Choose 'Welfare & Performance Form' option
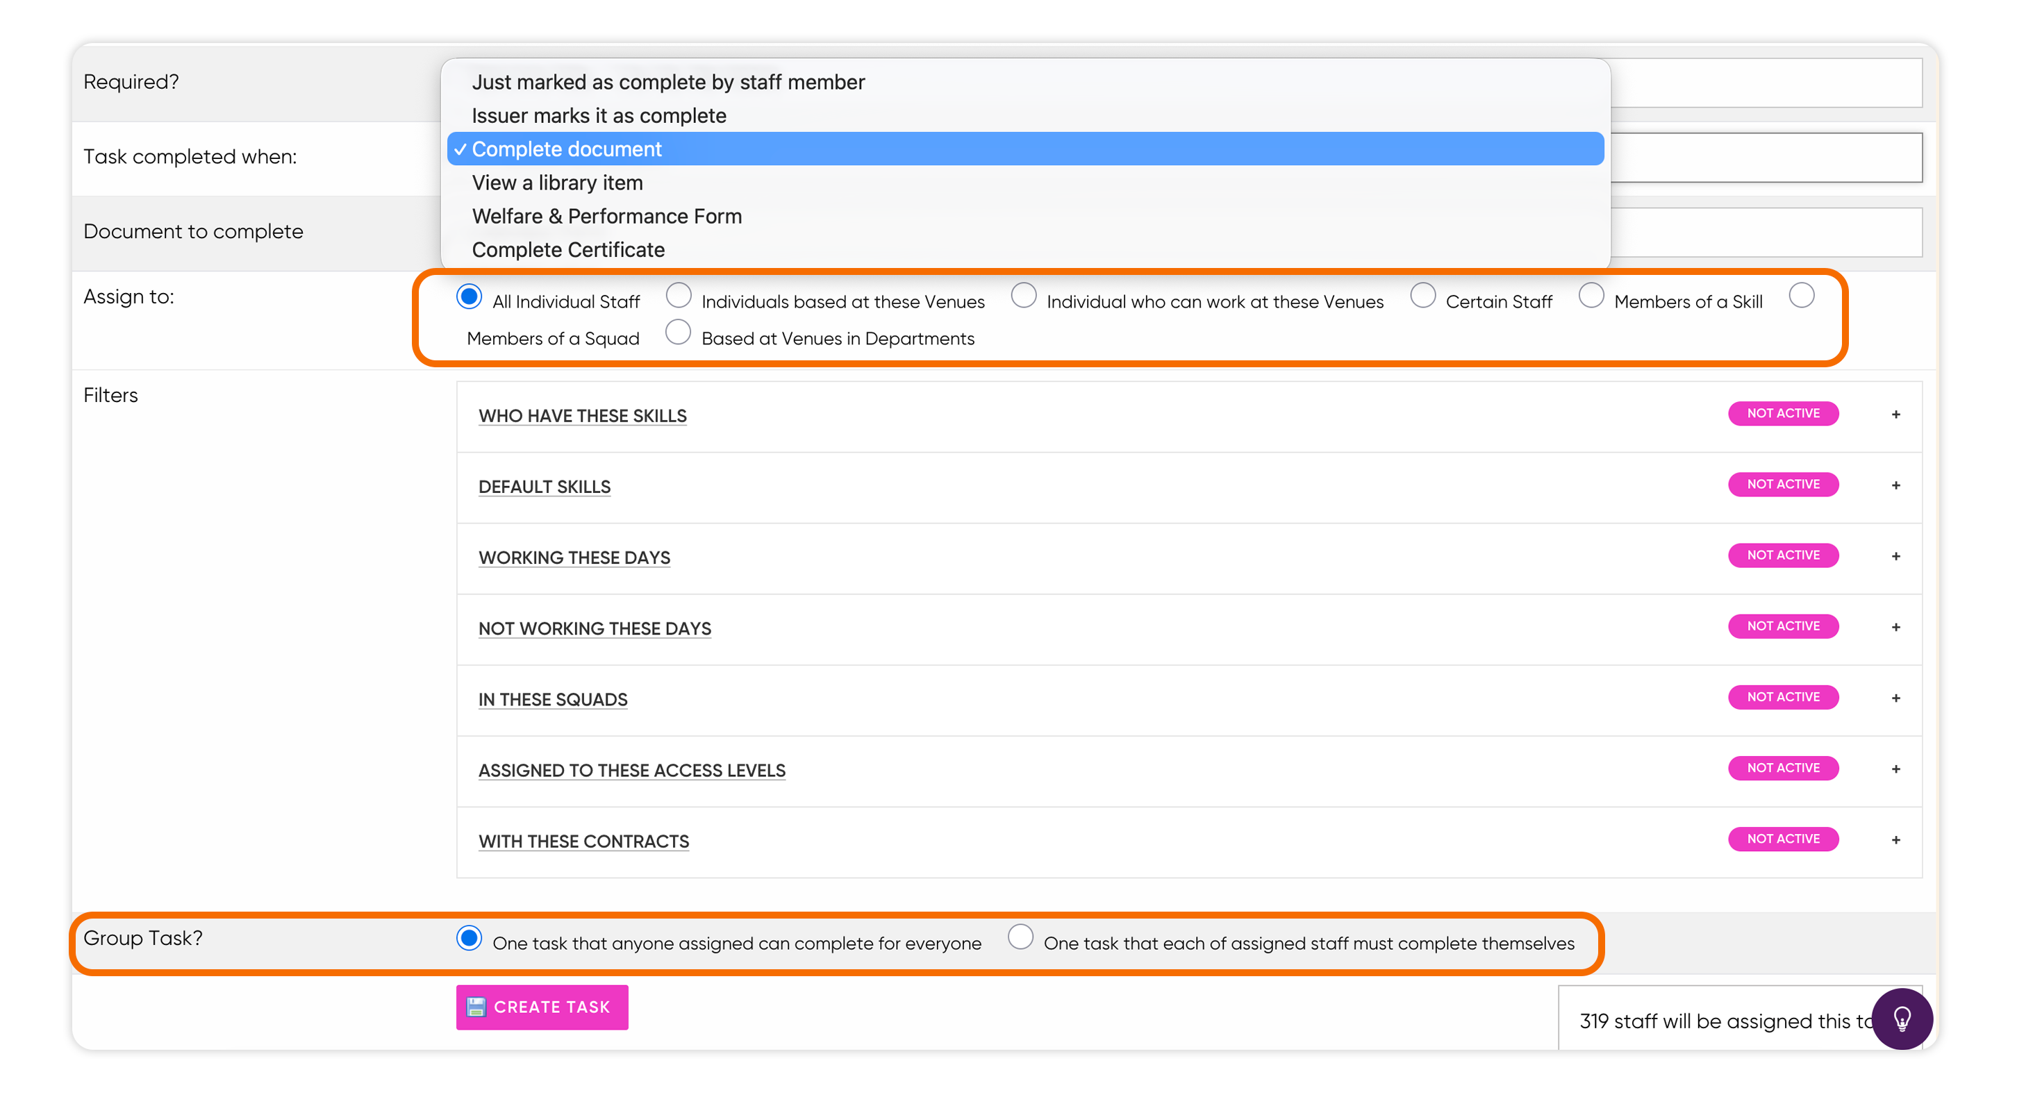The height and width of the screenshot is (1097, 2017). (1026, 216)
